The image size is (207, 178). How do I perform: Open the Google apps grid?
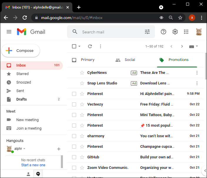point(186,32)
